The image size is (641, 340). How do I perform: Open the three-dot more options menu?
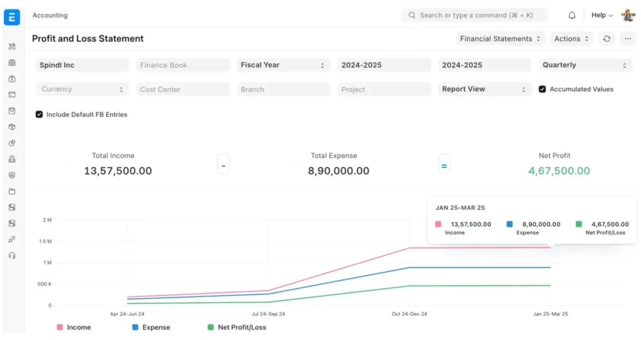click(x=628, y=39)
